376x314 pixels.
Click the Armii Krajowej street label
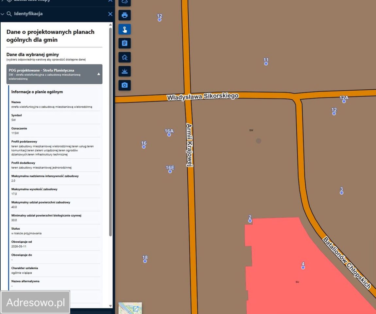click(x=189, y=145)
